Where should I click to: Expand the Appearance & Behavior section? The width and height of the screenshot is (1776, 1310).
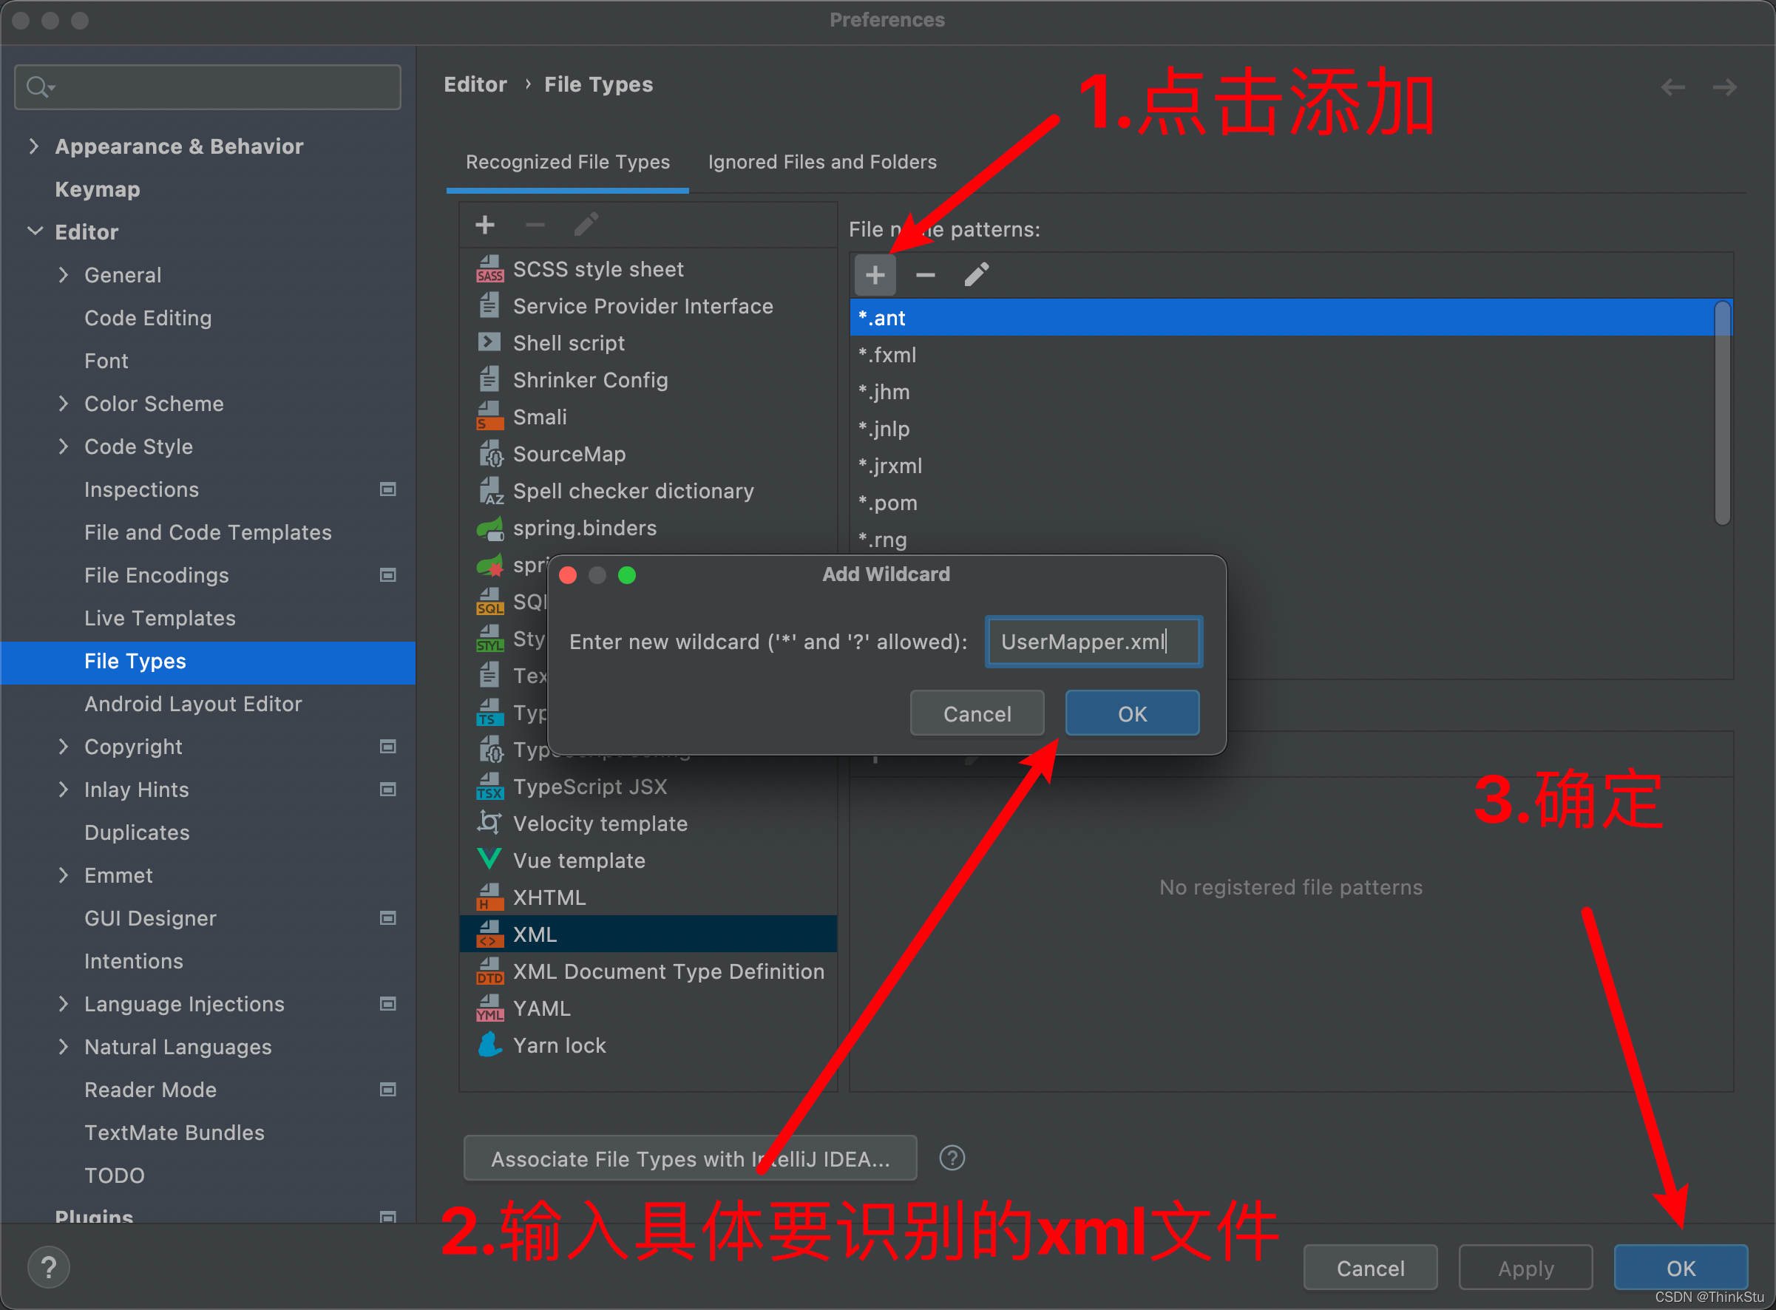tap(33, 146)
